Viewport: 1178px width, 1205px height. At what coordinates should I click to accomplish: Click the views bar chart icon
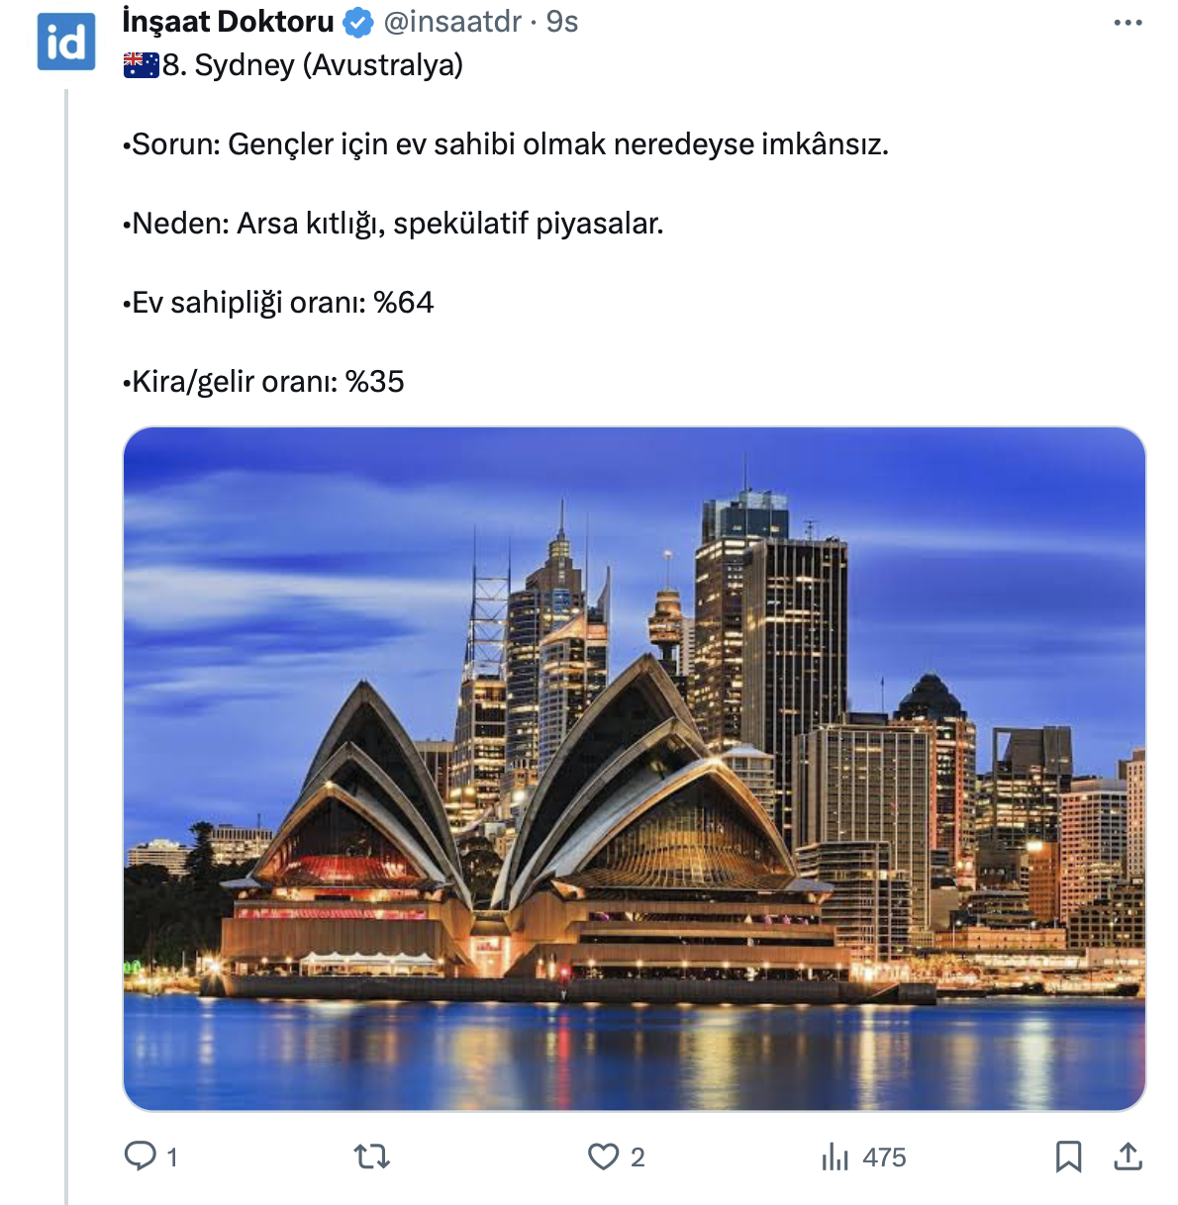point(834,1156)
